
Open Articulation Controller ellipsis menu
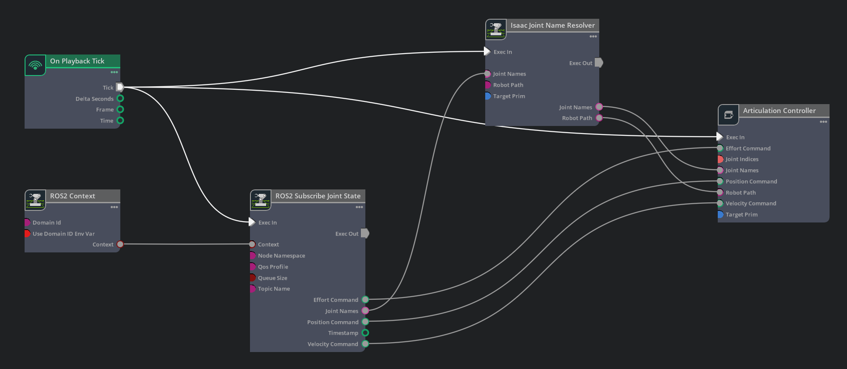click(823, 122)
